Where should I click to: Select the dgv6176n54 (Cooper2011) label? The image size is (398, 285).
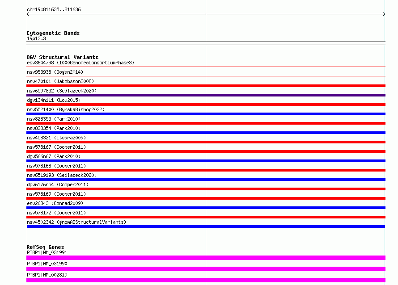pos(58,184)
